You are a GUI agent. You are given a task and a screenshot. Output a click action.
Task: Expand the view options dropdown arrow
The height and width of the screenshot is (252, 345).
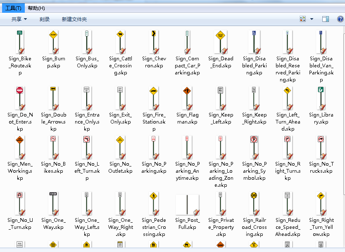click(312, 19)
